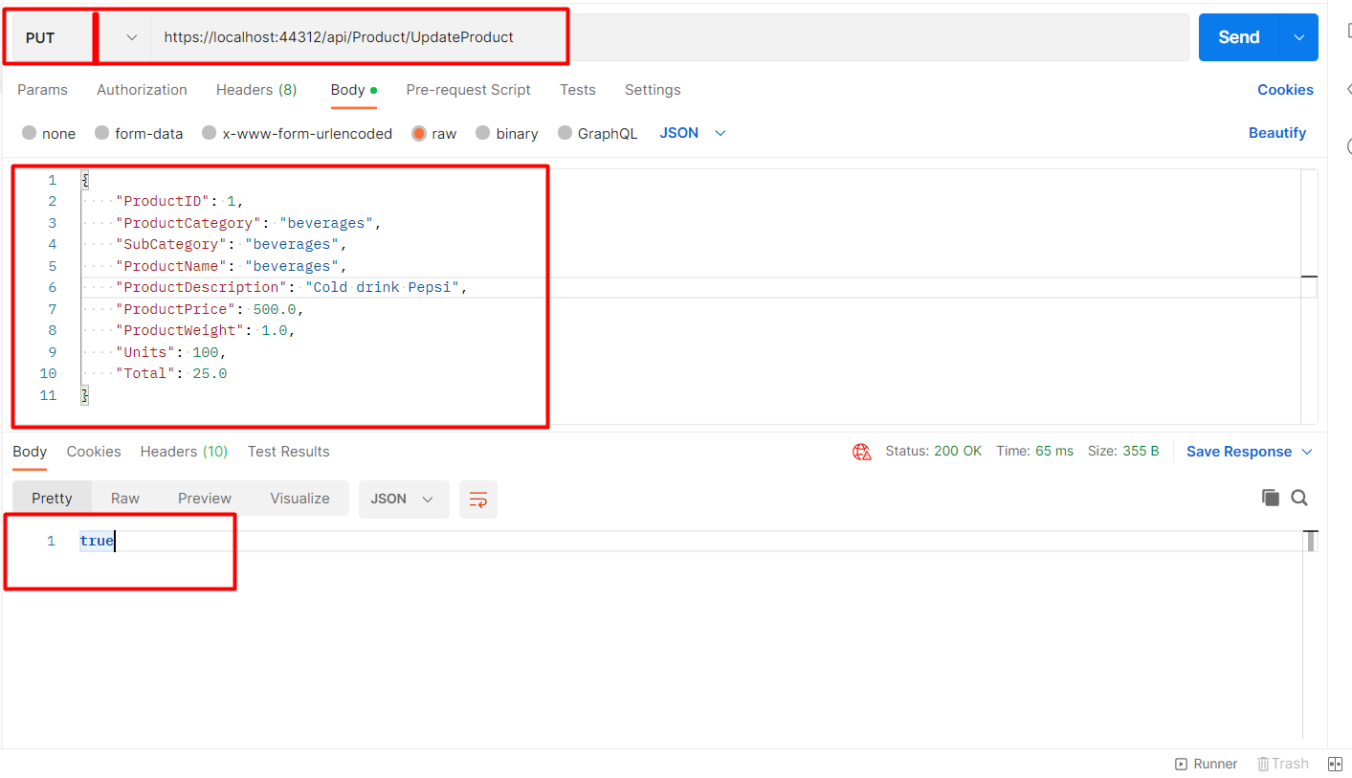
Task: Open the response Headers (10) tab
Action: (184, 452)
